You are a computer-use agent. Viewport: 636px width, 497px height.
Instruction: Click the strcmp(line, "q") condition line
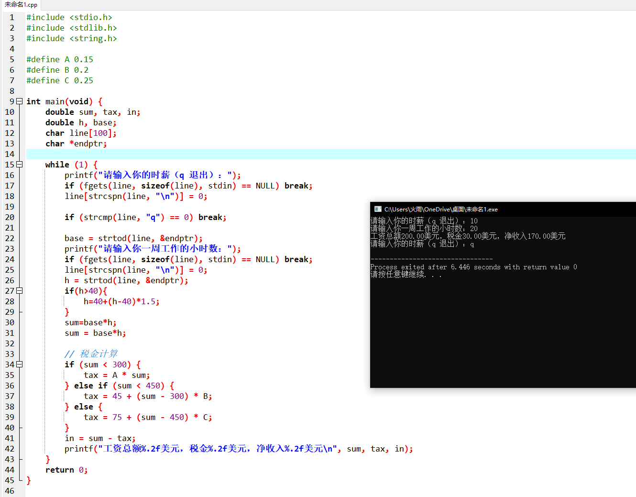145,217
